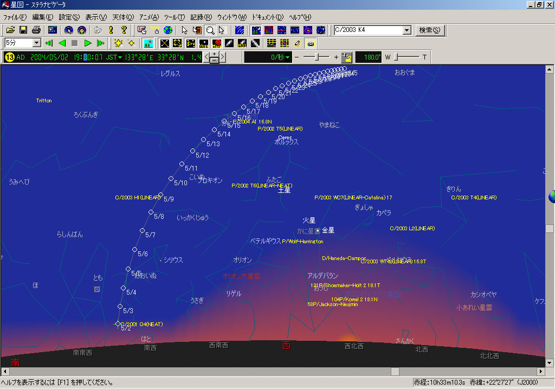Open the 編集(E) menu
555x389 pixels.
pos(42,17)
